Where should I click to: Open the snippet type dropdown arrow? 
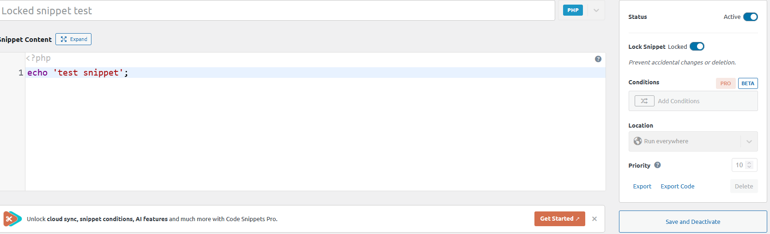tap(596, 11)
